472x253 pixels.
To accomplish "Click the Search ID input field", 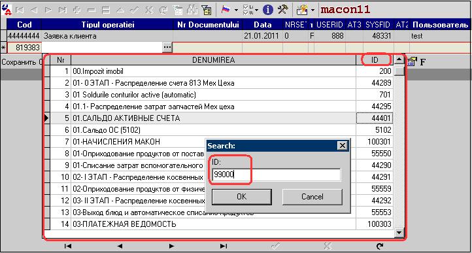I will pos(276,175).
